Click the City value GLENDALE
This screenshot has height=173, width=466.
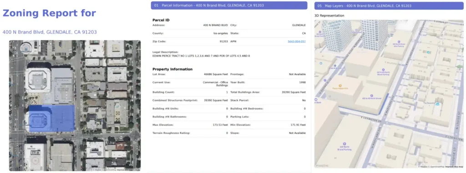(299, 25)
